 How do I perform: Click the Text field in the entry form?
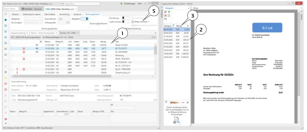pos(134,118)
